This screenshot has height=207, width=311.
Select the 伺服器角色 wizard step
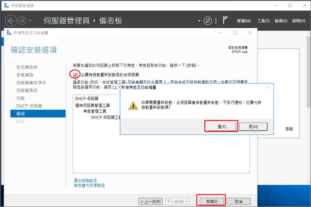[27, 90]
